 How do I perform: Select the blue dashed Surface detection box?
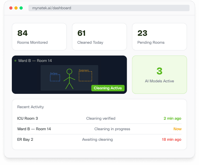point(55,78)
